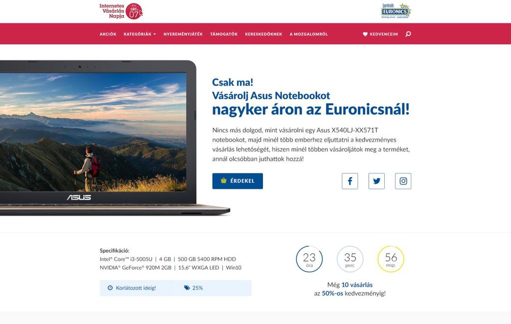Click the Érdekel button
This screenshot has height=324, width=511.
238,181
